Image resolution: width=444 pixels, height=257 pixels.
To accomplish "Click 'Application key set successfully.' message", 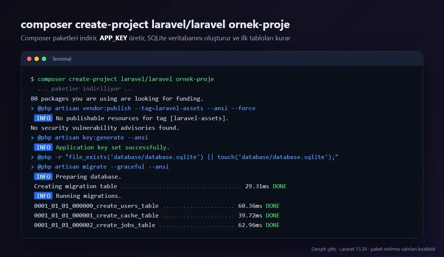I will coord(112,147).
